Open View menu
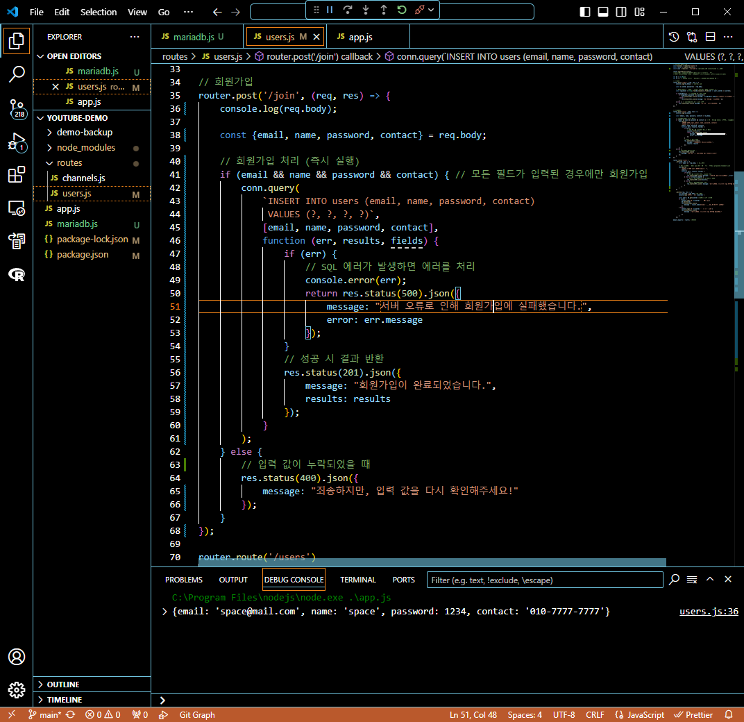This screenshot has height=722, width=744. click(137, 12)
